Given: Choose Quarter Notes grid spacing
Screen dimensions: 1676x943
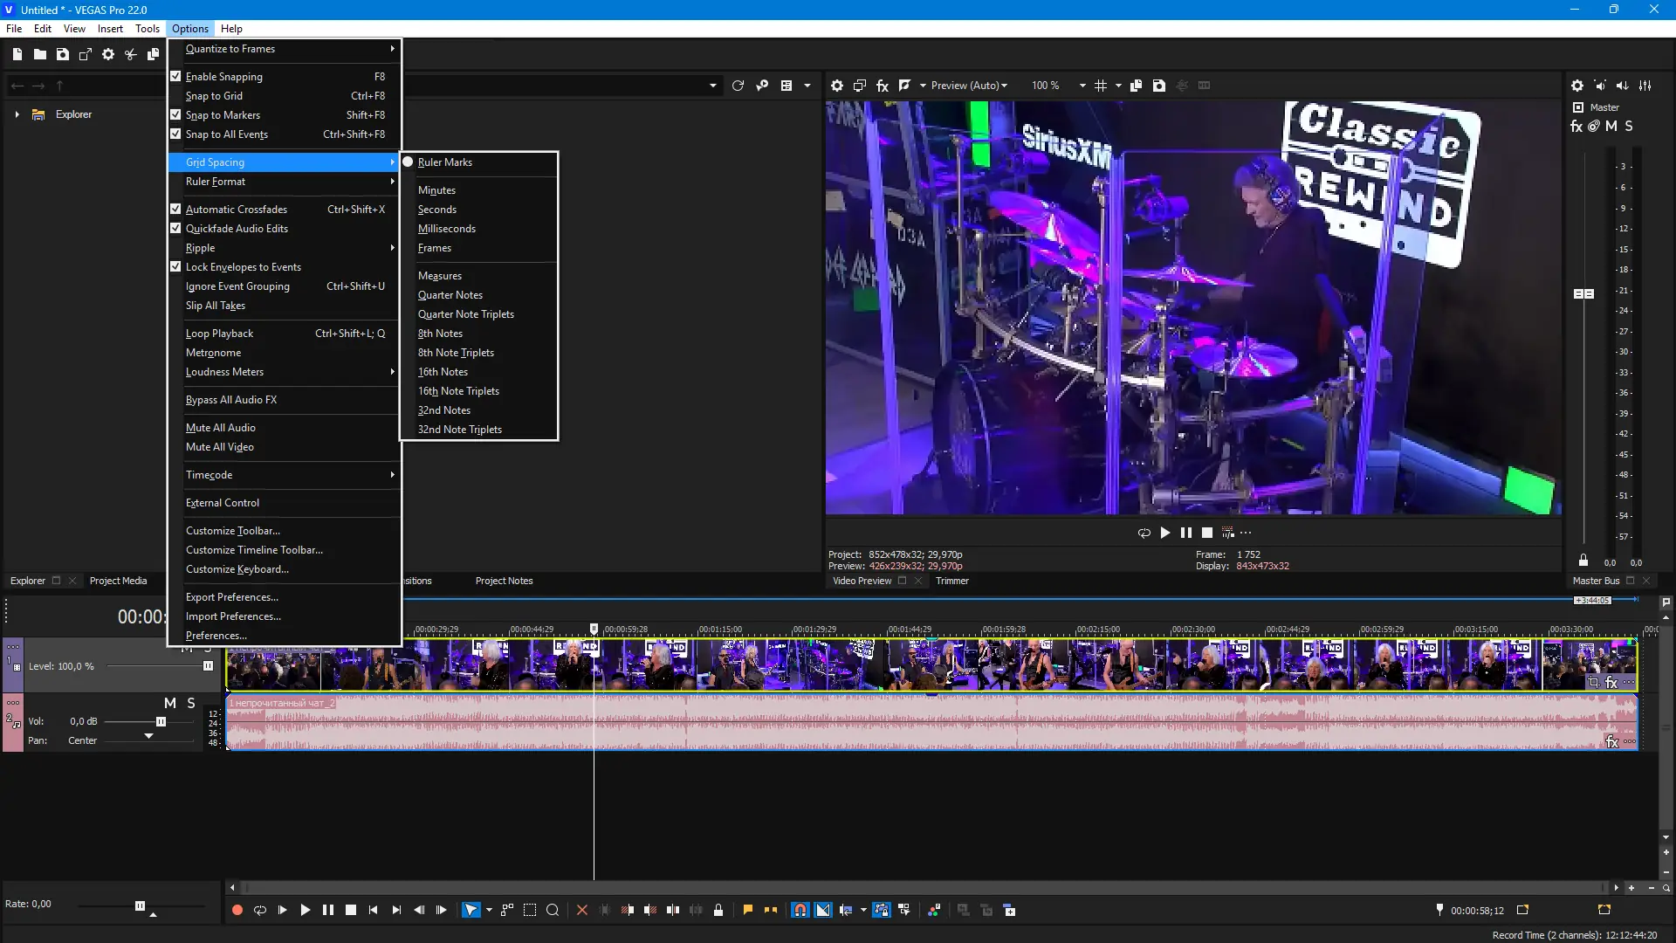Looking at the screenshot, I should (450, 295).
